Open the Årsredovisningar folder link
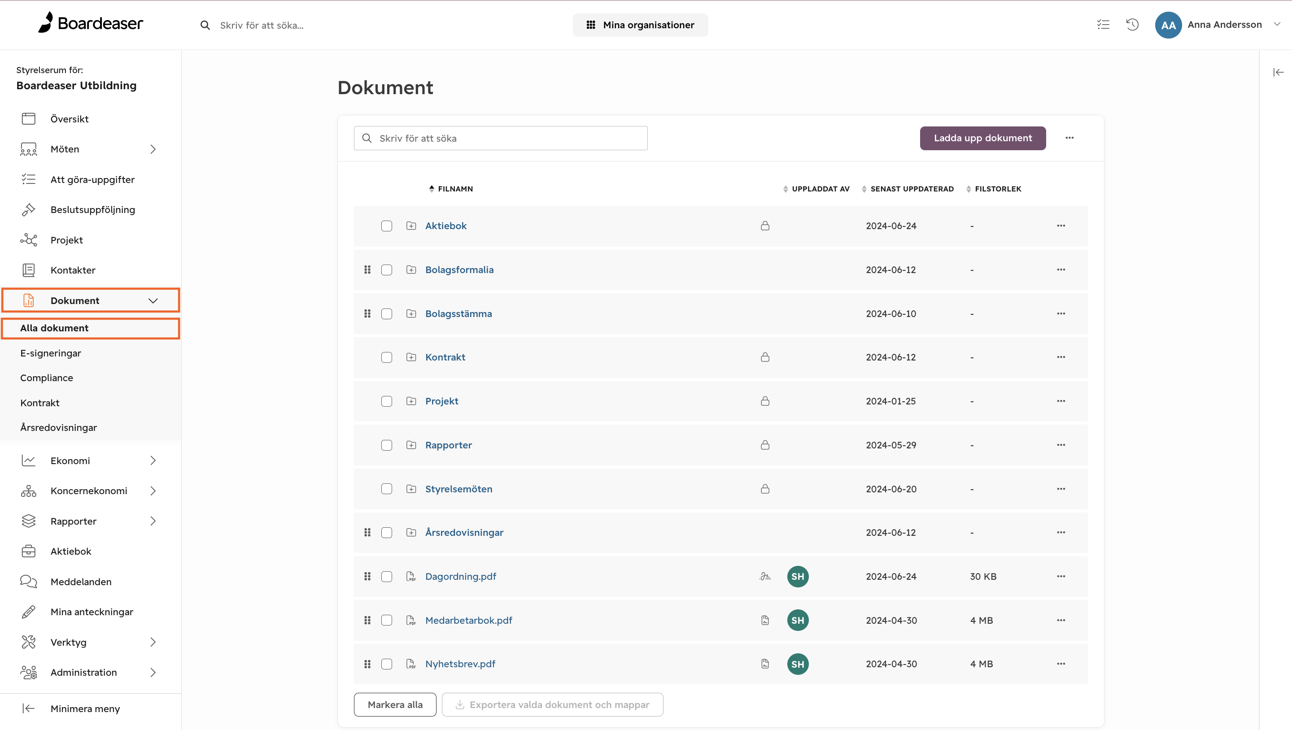Screen dimensions: 1292x730 [464, 532]
